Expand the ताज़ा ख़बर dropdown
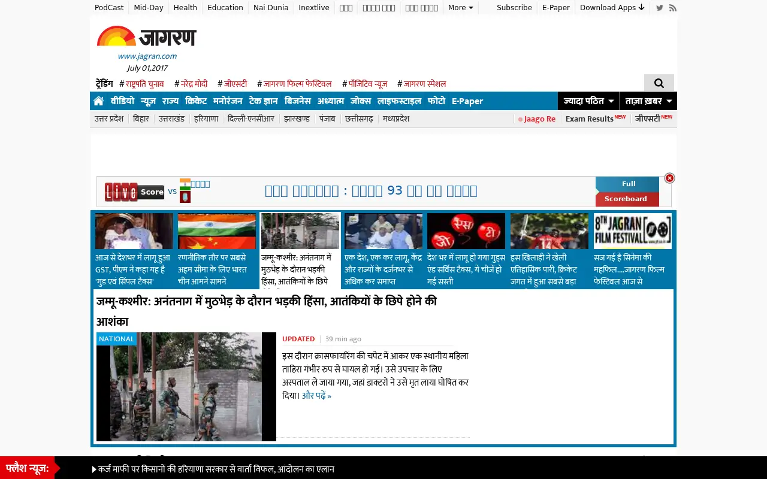Screen dimensions: 767x479 648,101
